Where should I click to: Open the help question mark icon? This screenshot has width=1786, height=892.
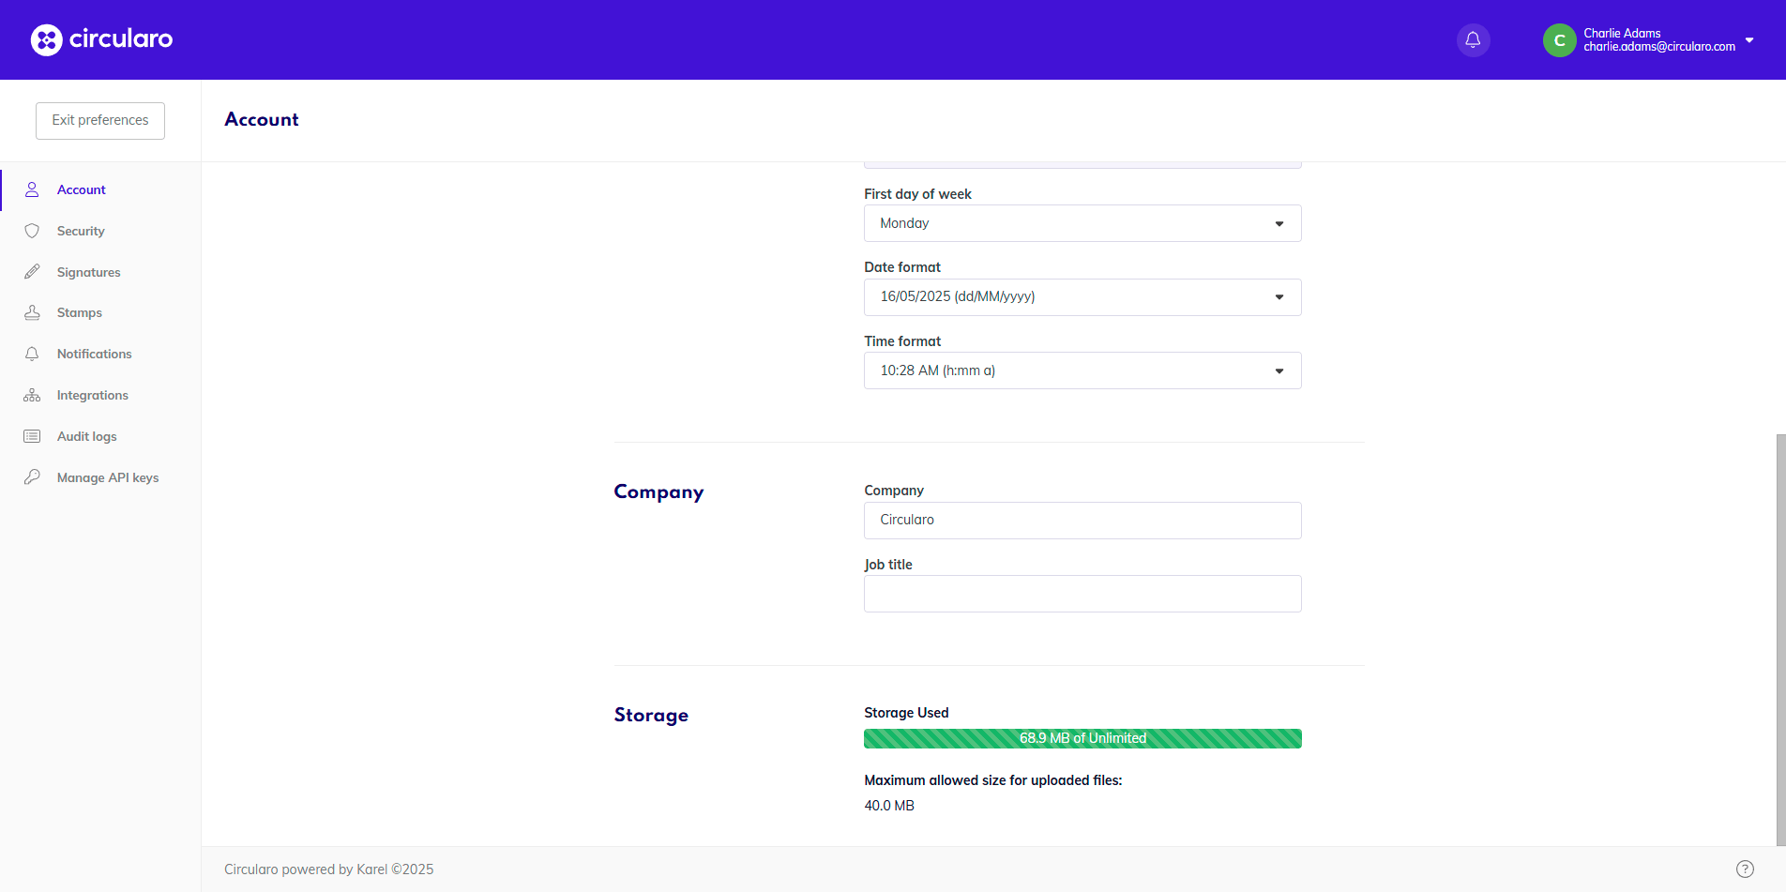[x=1745, y=869]
